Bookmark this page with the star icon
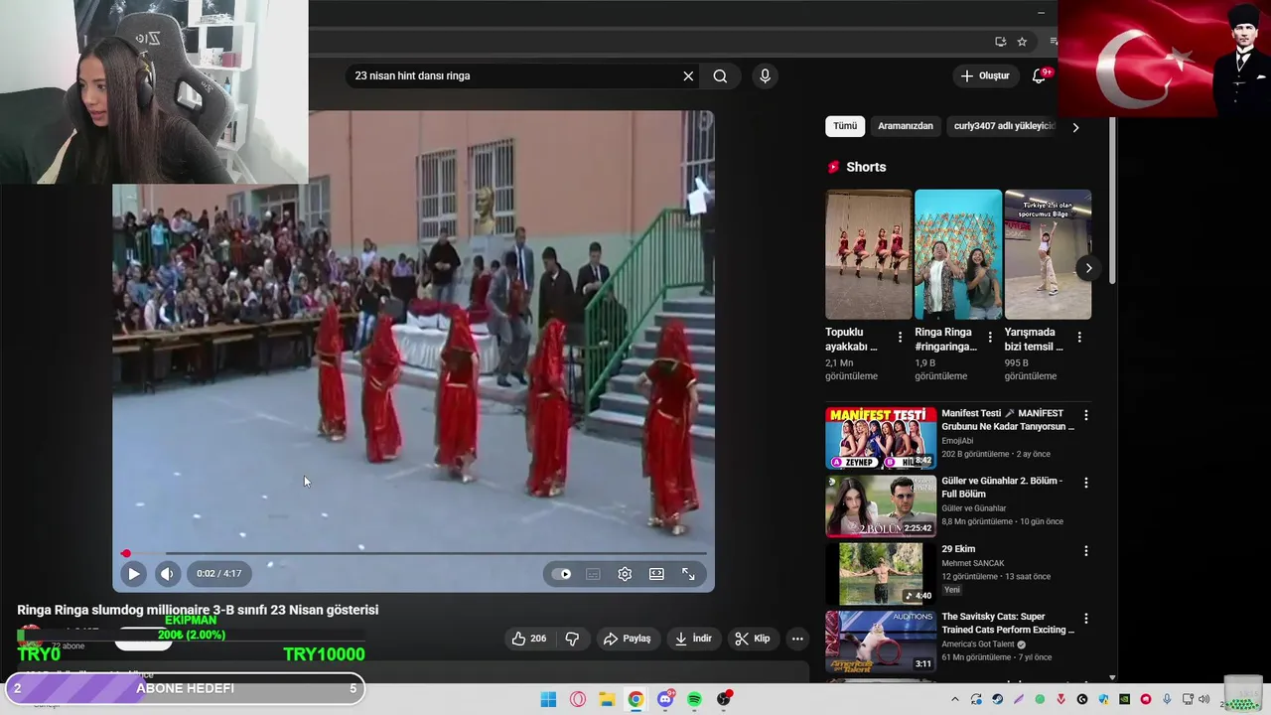The image size is (1271, 715). [1022, 41]
